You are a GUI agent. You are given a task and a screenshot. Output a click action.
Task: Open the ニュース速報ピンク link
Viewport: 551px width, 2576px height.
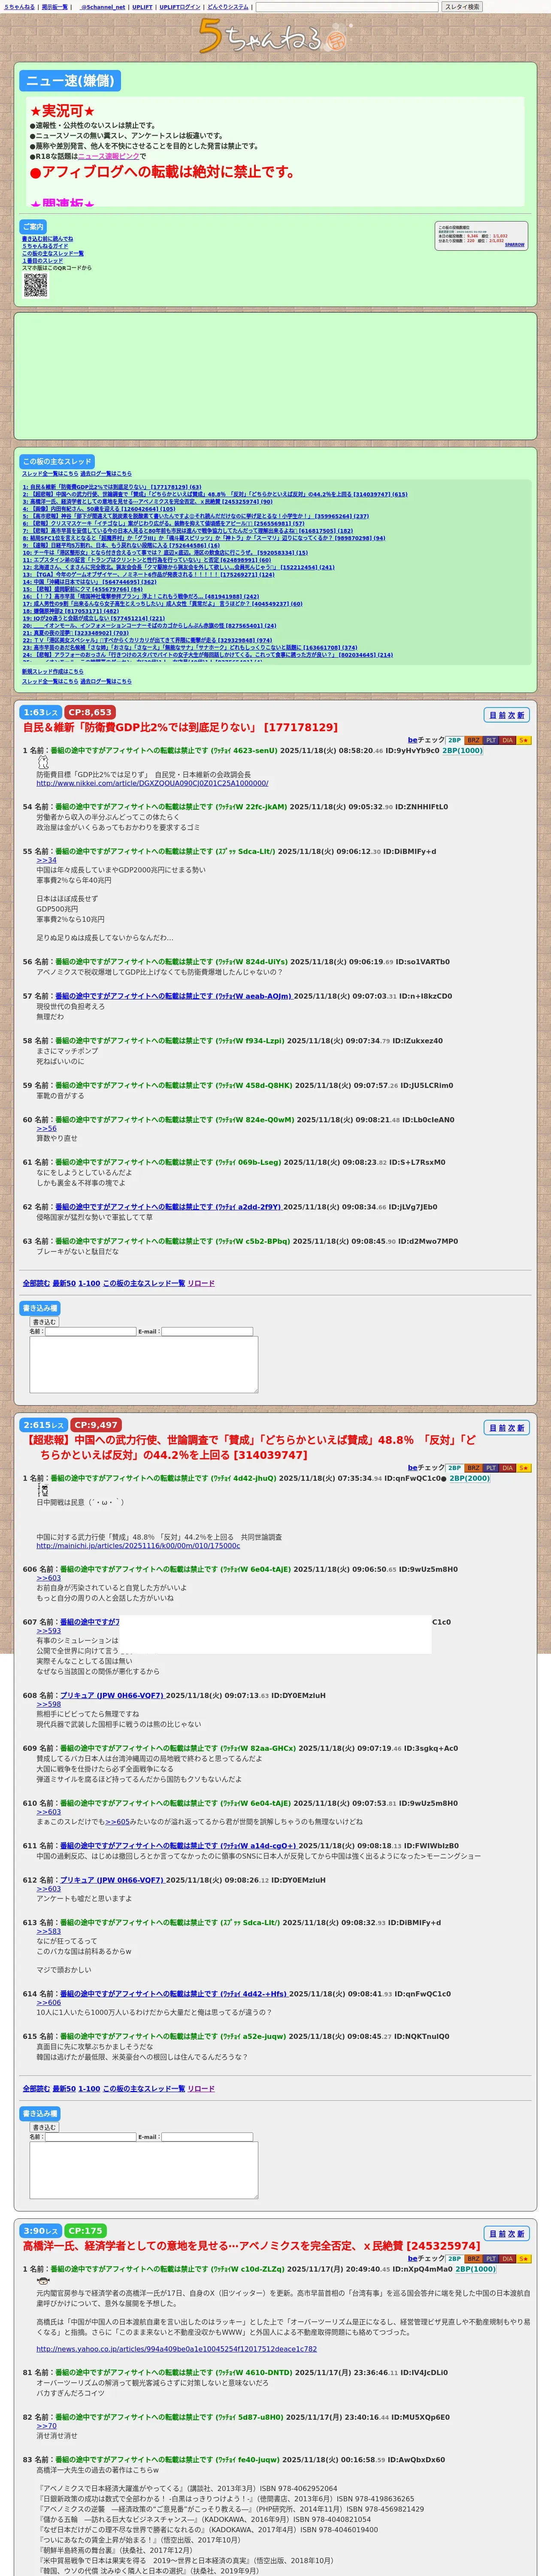pos(108,156)
